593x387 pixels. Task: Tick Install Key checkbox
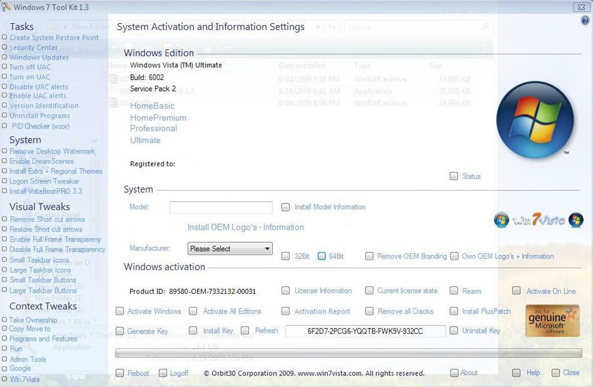pyautogui.click(x=193, y=330)
